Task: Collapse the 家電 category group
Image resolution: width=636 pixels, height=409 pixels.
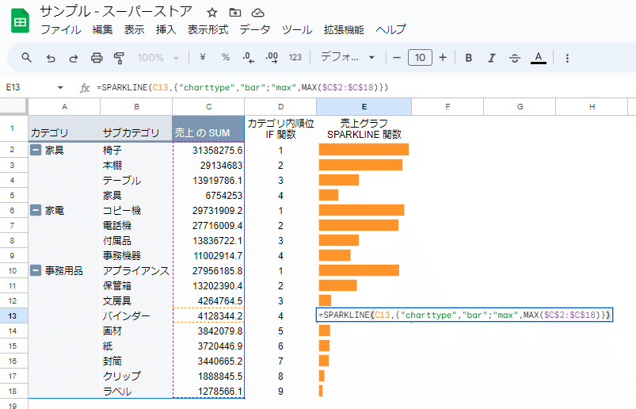Action: coord(36,210)
